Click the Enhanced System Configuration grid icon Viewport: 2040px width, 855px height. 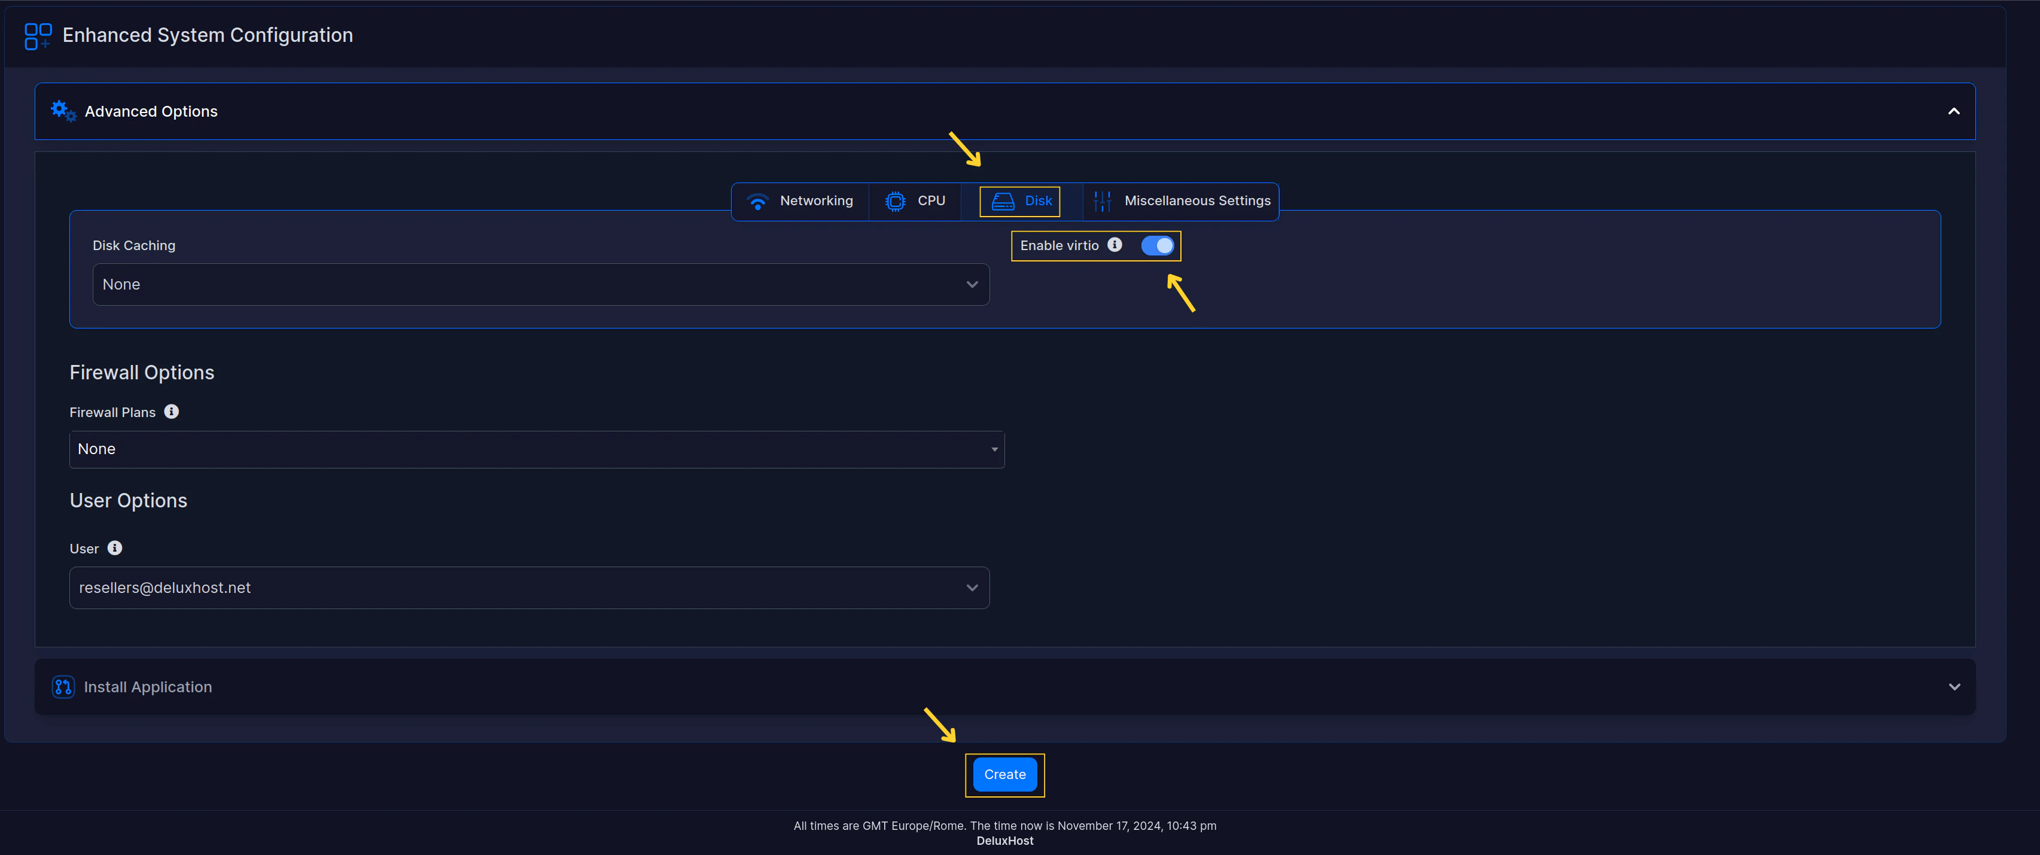click(x=37, y=36)
